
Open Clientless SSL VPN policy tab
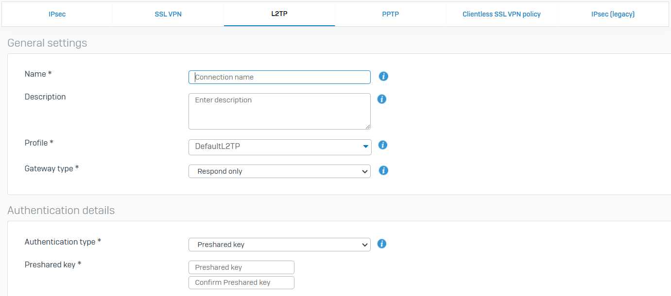click(x=501, y=14)
